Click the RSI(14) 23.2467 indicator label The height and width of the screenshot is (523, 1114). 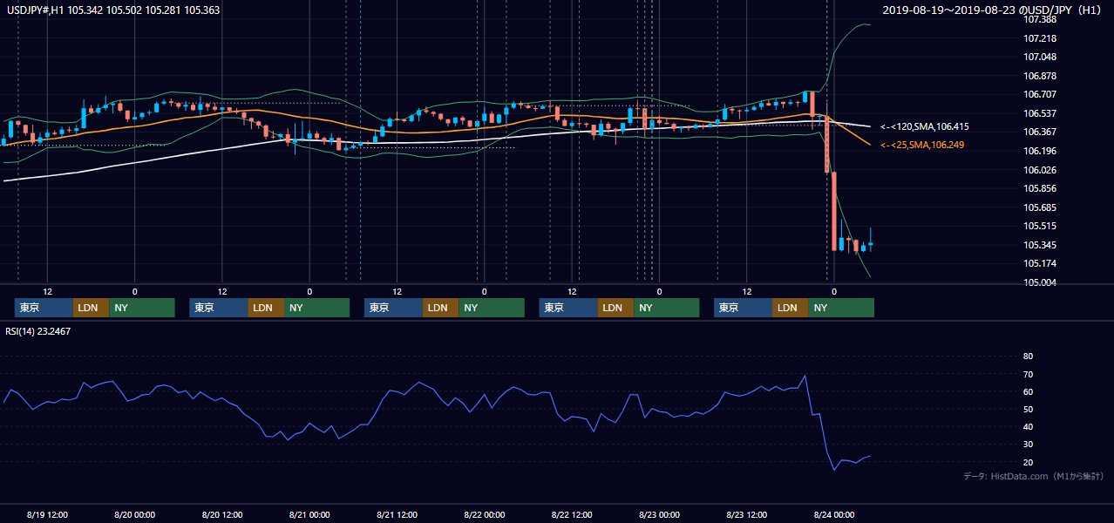tap(38, 331)
